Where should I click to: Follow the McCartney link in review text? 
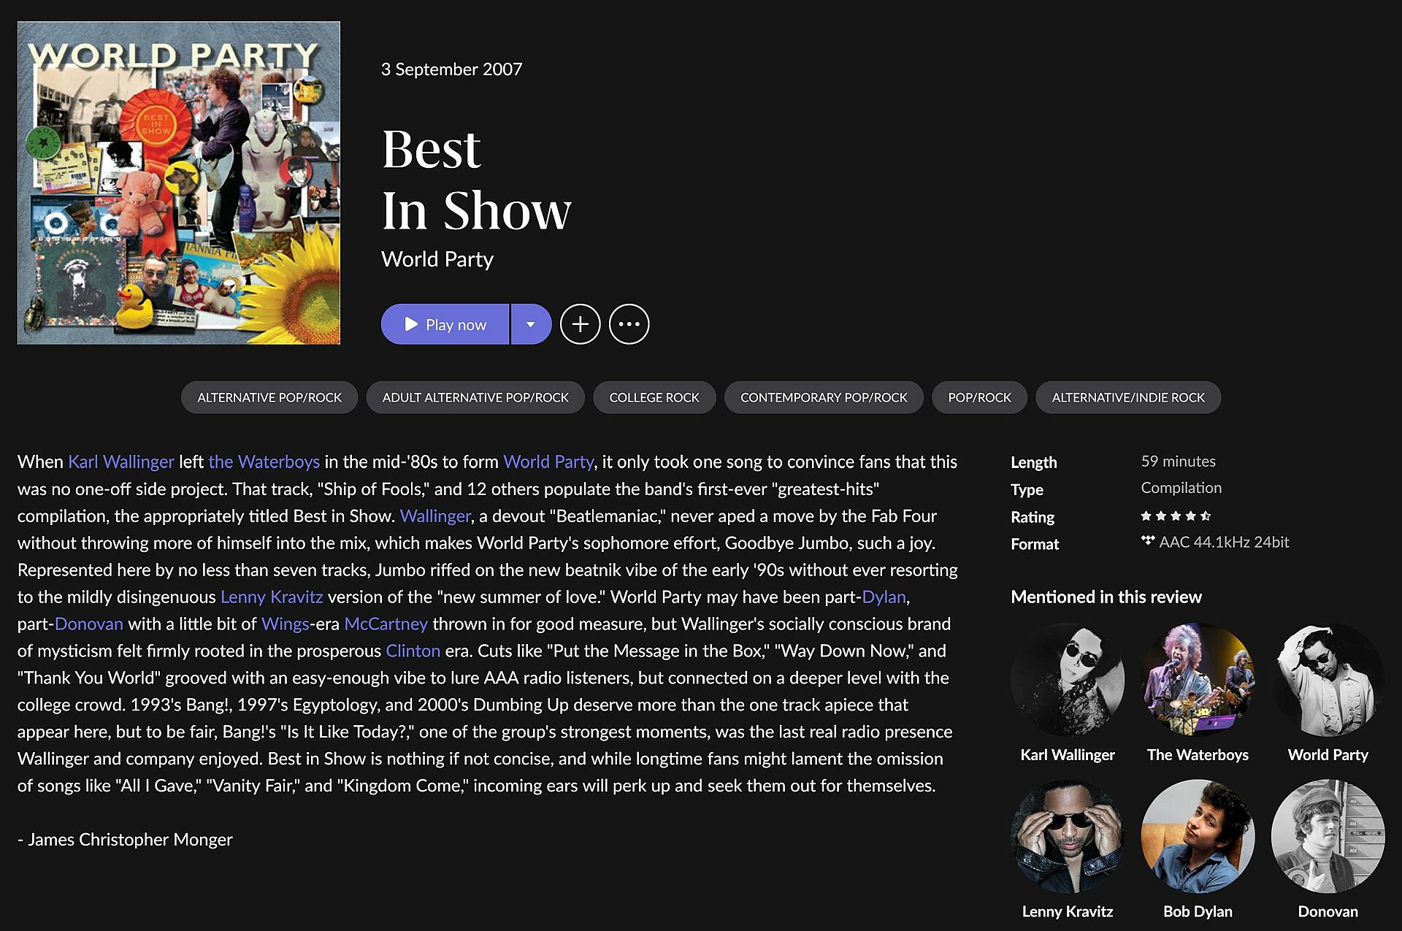coord(386,624)
